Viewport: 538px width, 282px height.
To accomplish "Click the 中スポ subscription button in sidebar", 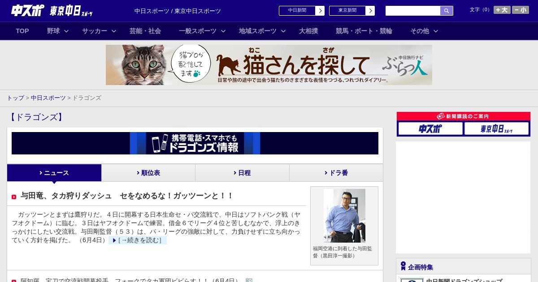I will [x=430, y=129].
